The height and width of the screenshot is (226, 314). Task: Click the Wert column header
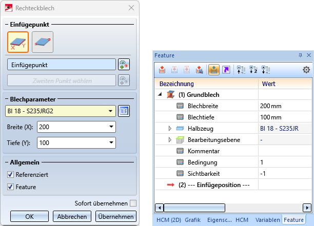[x=285, y=84]
